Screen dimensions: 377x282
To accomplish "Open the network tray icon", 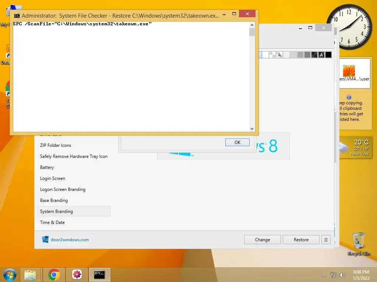I will coord(334,275).
